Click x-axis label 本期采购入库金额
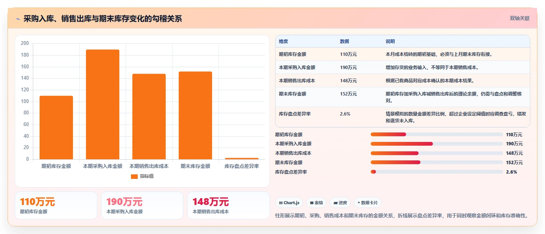 [x=103, y=166]
